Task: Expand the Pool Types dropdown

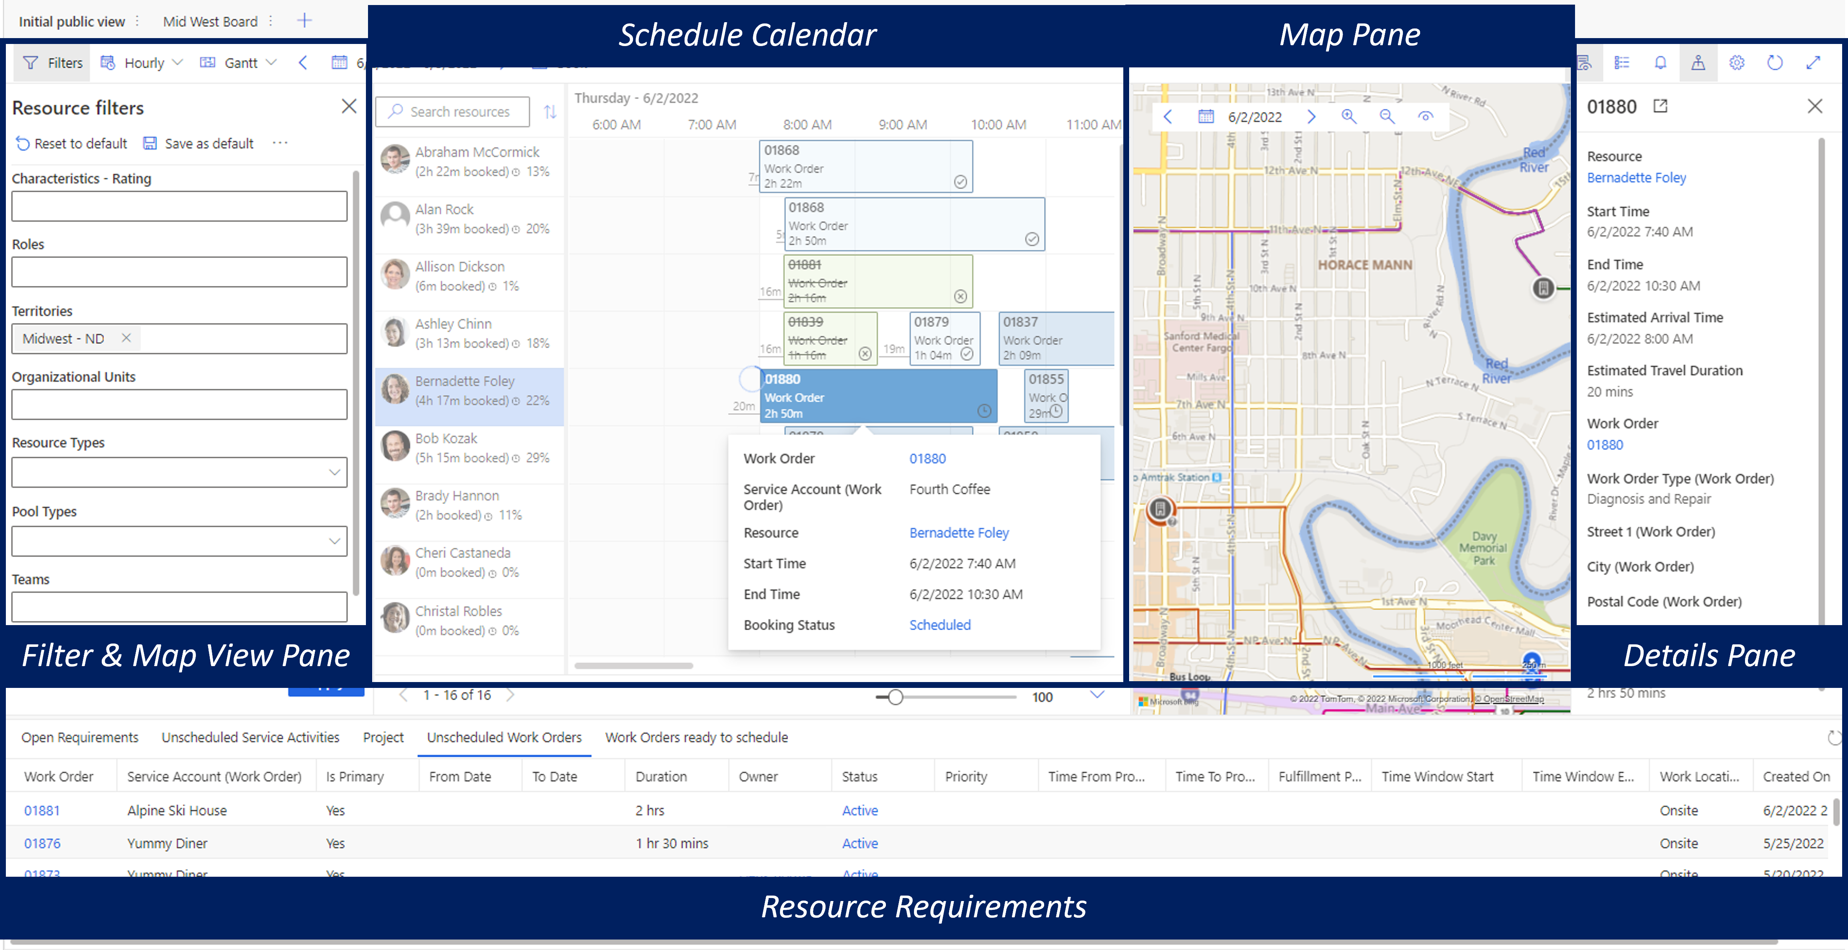Action: coord(334,541)
